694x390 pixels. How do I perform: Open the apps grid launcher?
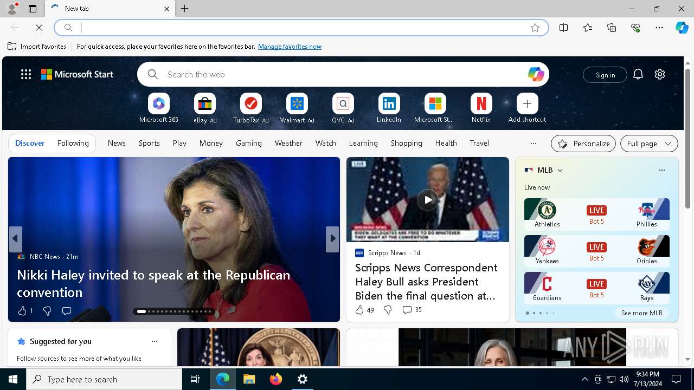point(26,74)
